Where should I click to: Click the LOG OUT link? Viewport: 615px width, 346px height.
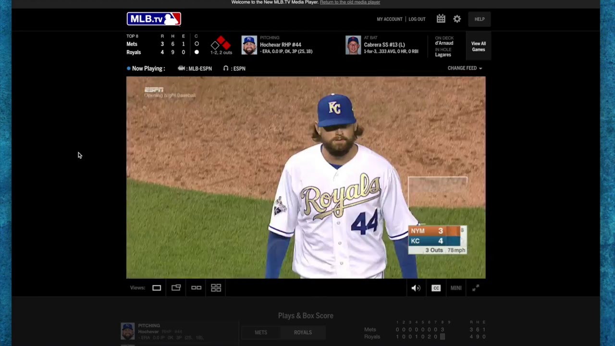[x=417, y=19]
